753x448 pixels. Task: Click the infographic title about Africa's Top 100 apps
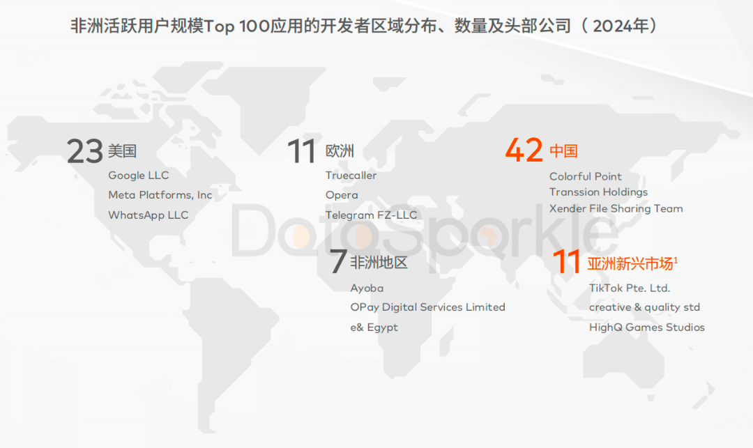364,26
